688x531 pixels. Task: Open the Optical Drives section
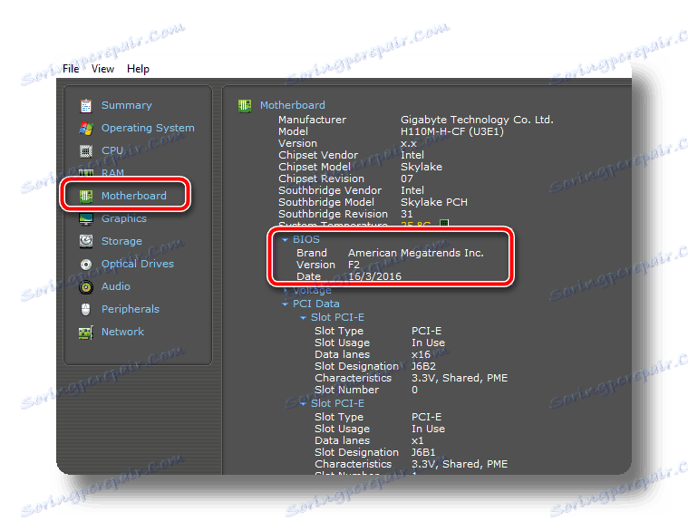coord(138,264)
